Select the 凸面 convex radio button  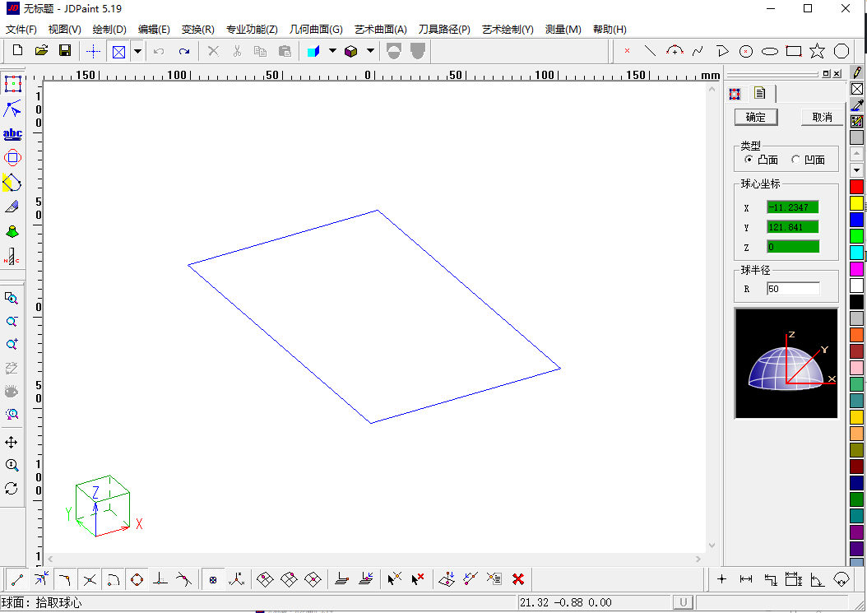pyautogui.click(x=749, y=160)
